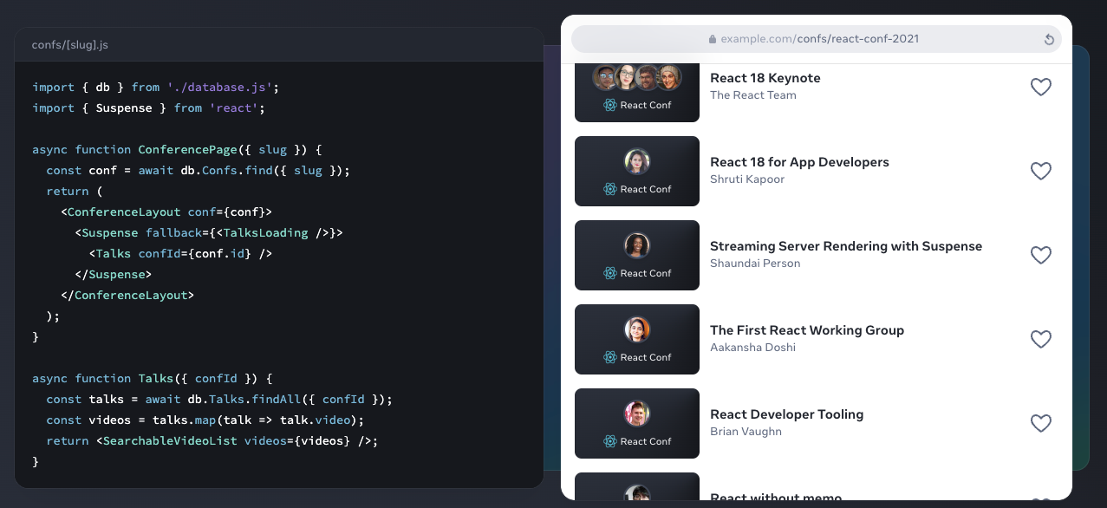The height and width of the screenshot is (508, 1107).
Task: Click The First React Working Group title
Action: (x=807, y=330)
